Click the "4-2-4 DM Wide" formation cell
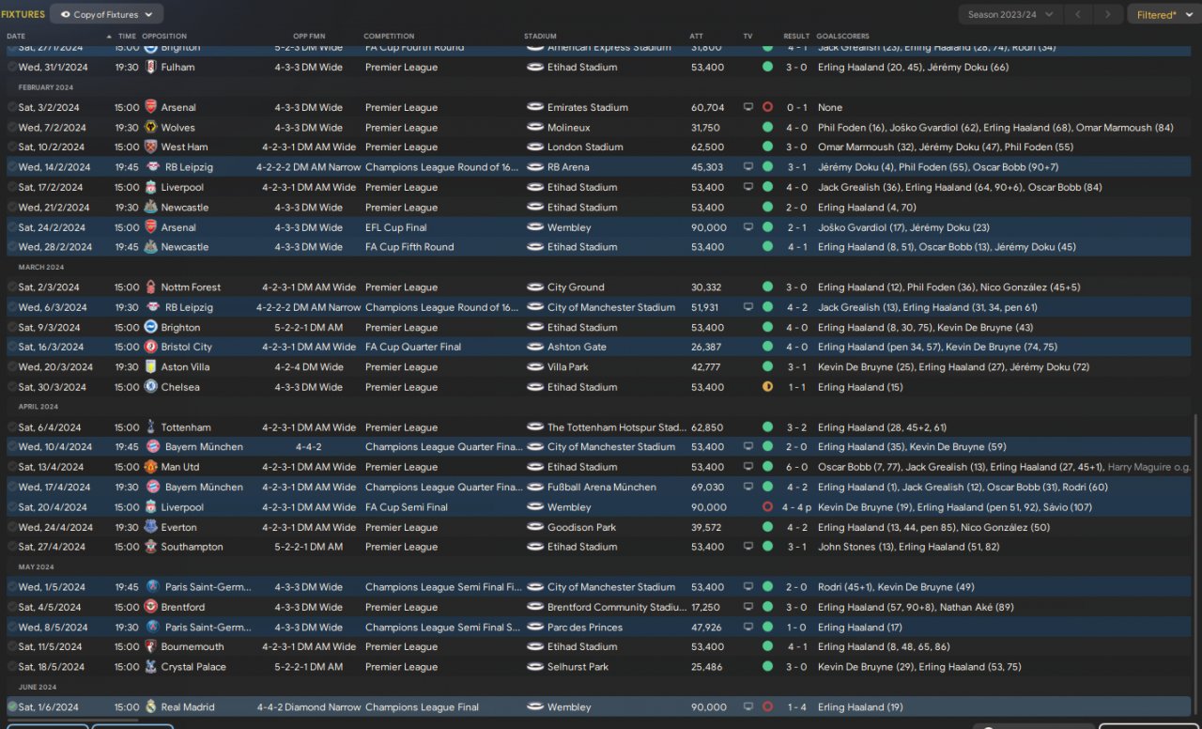Viewport: 1202px width, 729px height. click(x=309, y=367)
